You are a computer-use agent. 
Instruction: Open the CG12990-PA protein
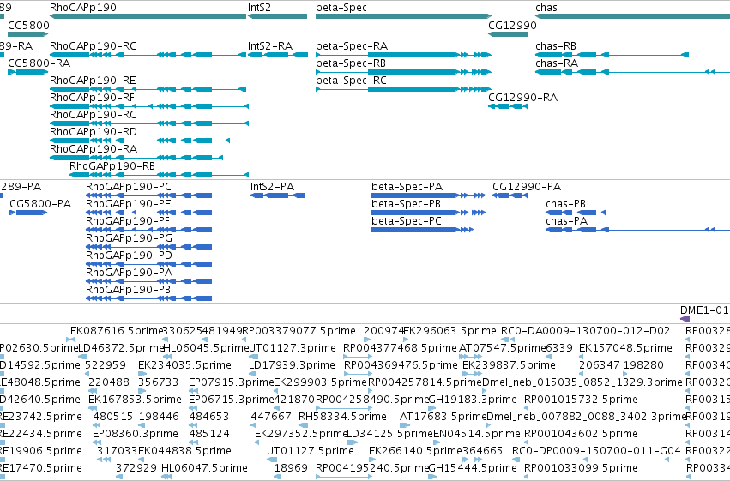510,195
